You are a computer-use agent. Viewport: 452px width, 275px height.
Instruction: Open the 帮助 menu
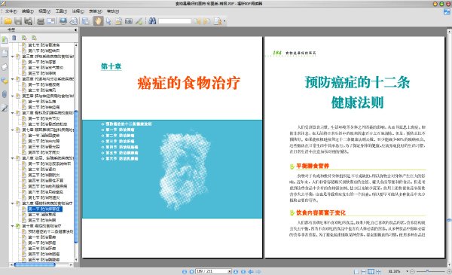113,11
